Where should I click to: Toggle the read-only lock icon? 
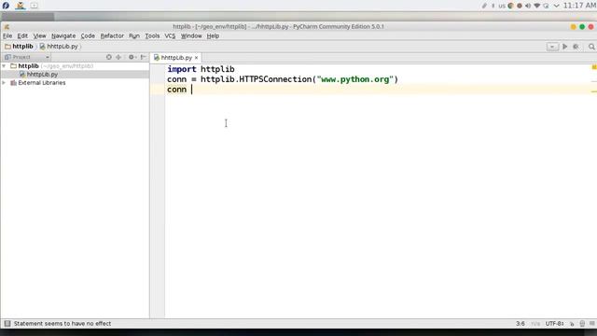click(572, 324)
